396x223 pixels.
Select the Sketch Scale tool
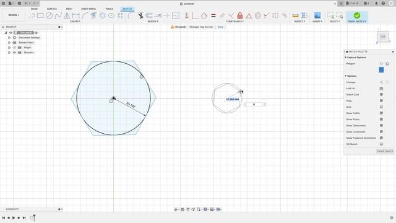pyautogui.click(x=176, y=15)
